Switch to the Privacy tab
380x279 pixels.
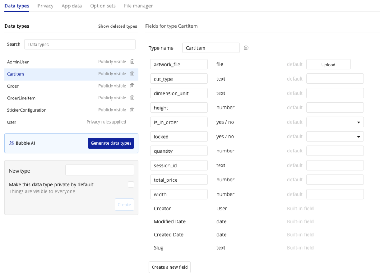click(x=45, y=6)
